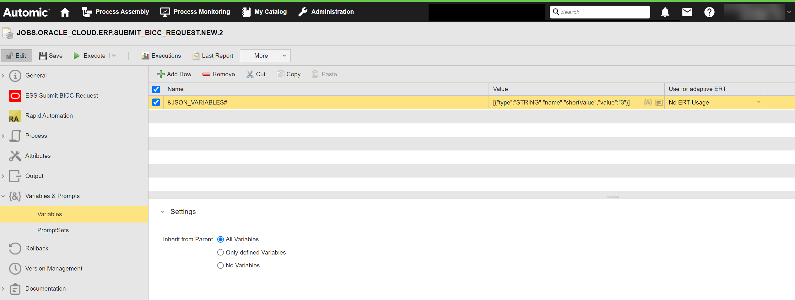The image size is (795, 300).
Task: Open the messages envelope icon
Action: (687, 12)
